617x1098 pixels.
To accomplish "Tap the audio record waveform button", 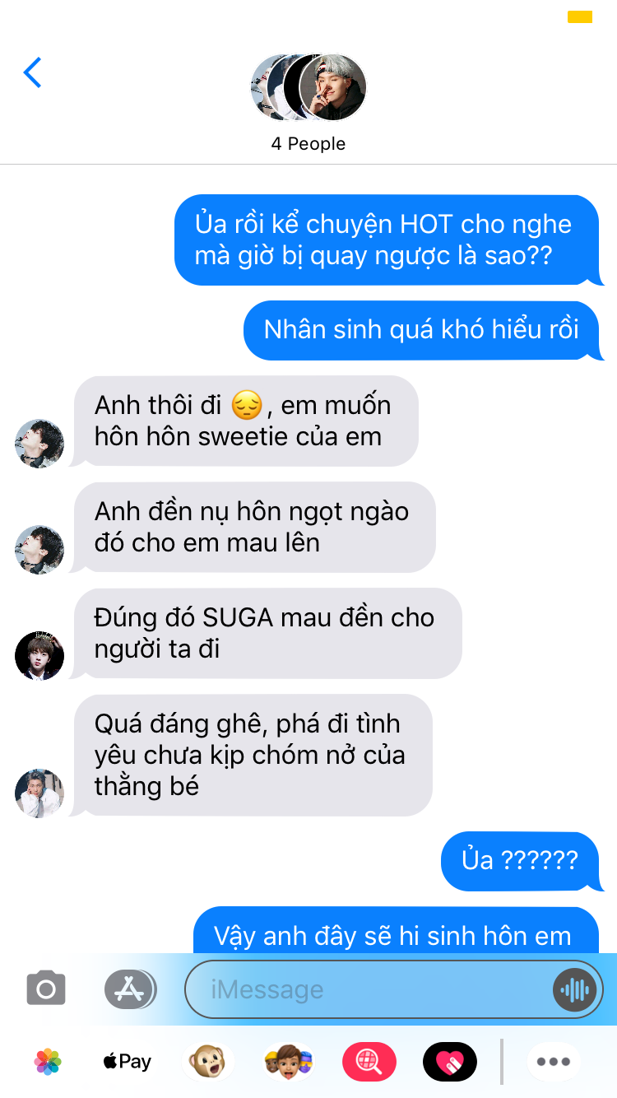I will point(573,989).
